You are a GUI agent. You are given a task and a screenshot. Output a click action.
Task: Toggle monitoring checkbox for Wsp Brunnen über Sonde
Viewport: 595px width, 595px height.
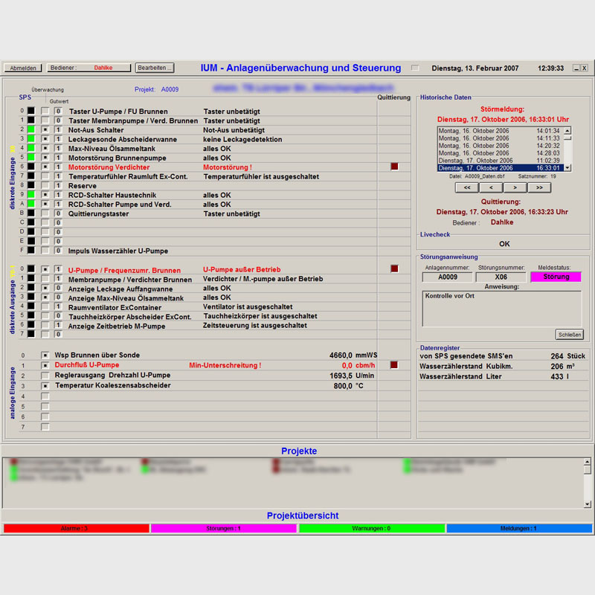point(45,356)
